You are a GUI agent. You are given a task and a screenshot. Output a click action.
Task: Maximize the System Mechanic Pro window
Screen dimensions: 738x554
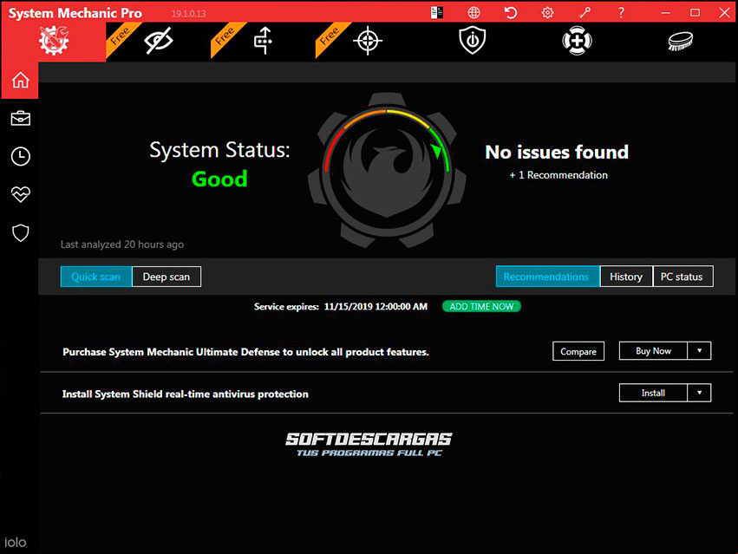pyautogui.click(x=695, y=13)
